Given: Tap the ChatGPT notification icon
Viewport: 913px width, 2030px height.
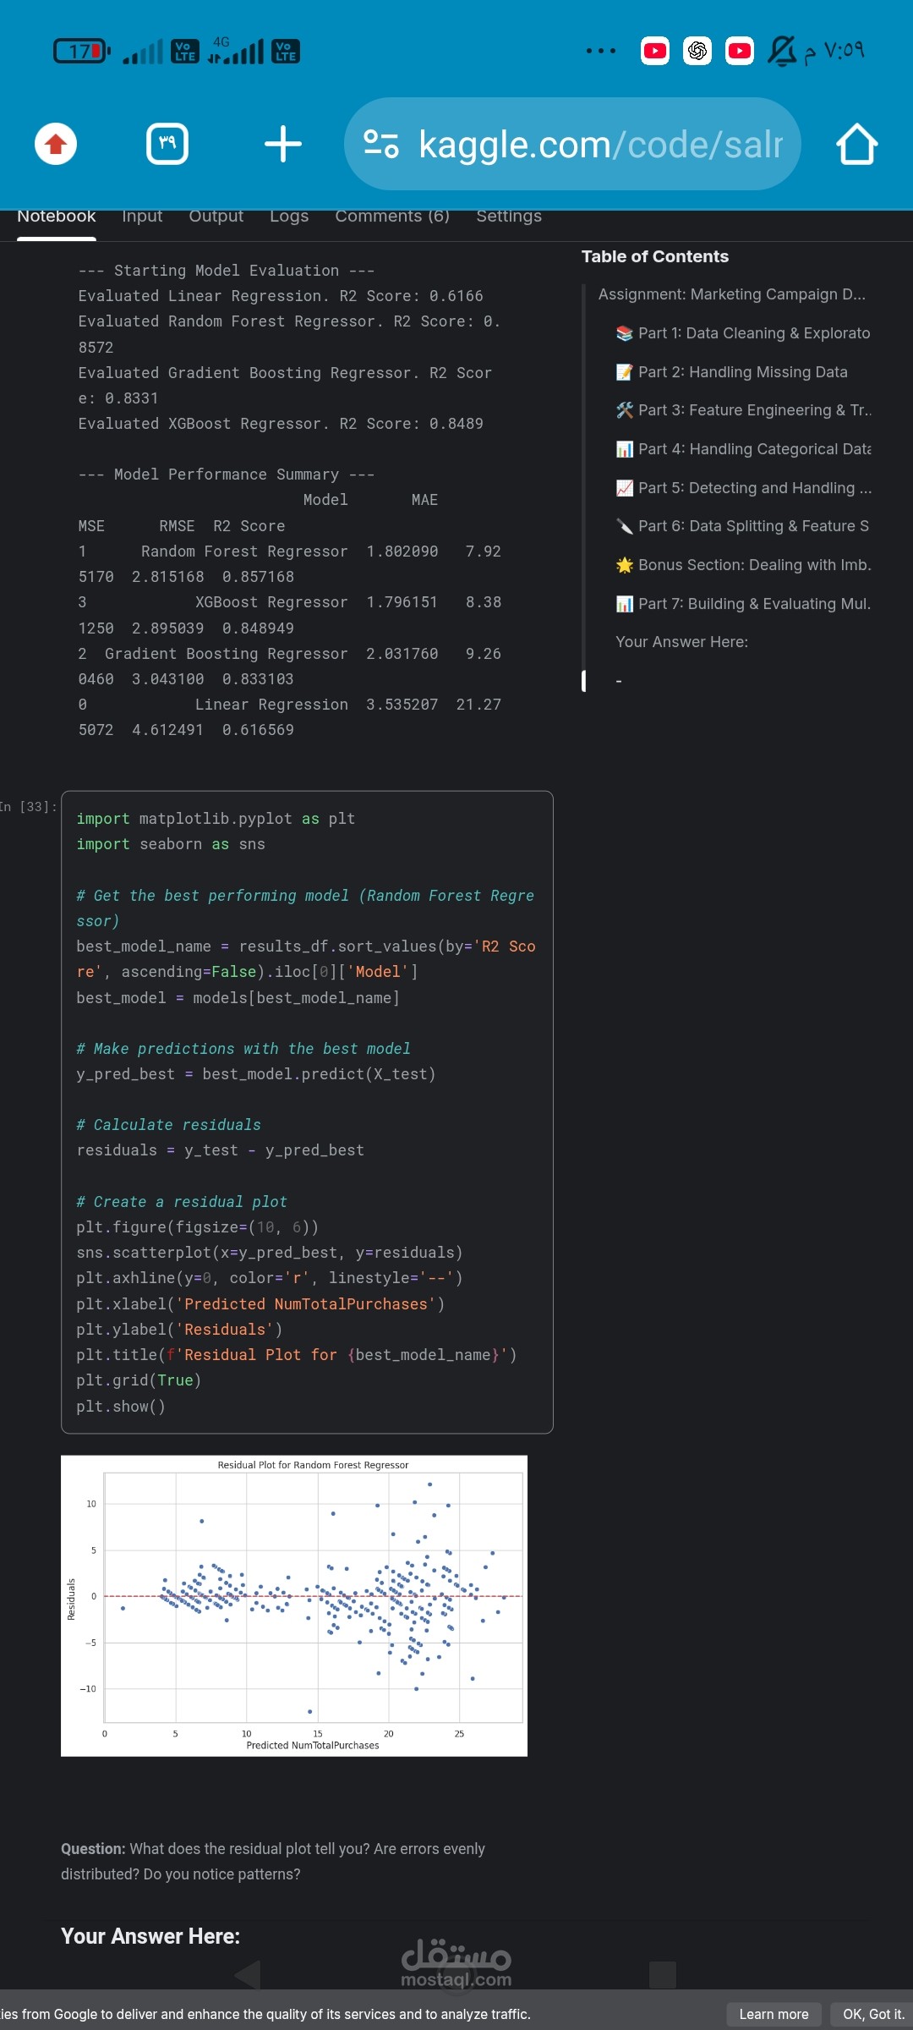Looking at the screenshot, I should point(697,51).
